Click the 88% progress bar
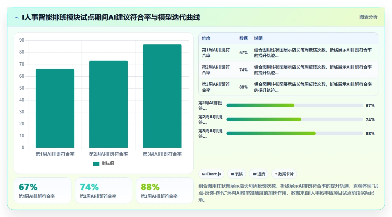The width and height of the screenshot is (392, 217). (294, 133)
